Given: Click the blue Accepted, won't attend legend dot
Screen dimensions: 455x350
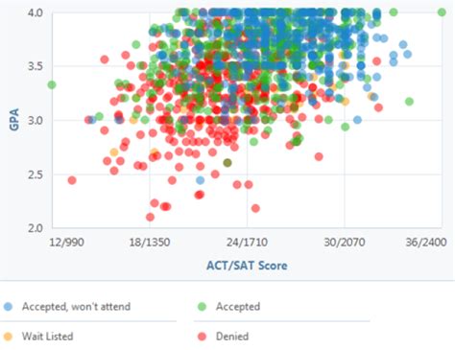Looking at the screenshot, I should (x=8, y=307).
